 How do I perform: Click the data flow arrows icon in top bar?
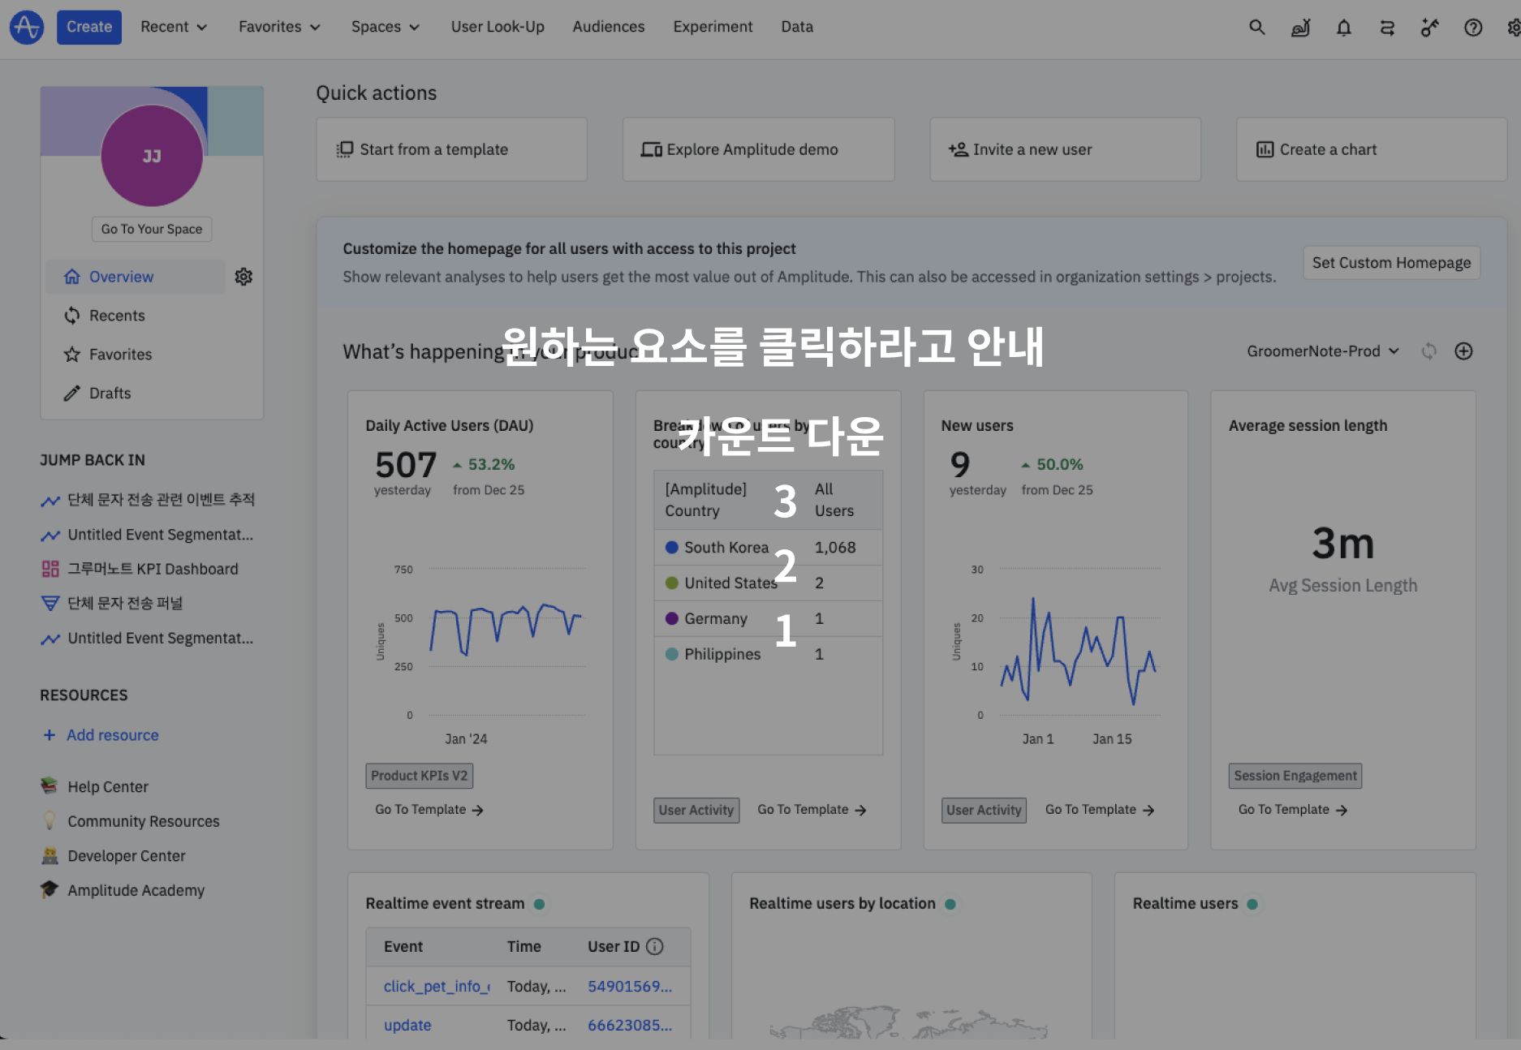(1387, 28)
